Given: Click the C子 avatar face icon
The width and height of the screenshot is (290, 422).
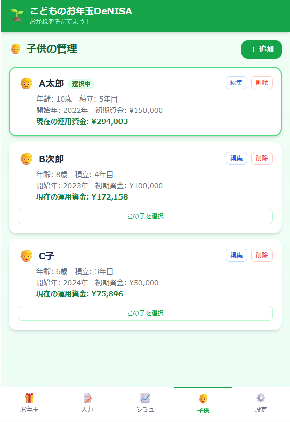Looking at the screenshot, I should pos(27,256).
